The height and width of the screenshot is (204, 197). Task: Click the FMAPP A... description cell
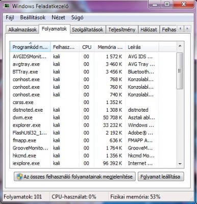(x=140, y=140)
